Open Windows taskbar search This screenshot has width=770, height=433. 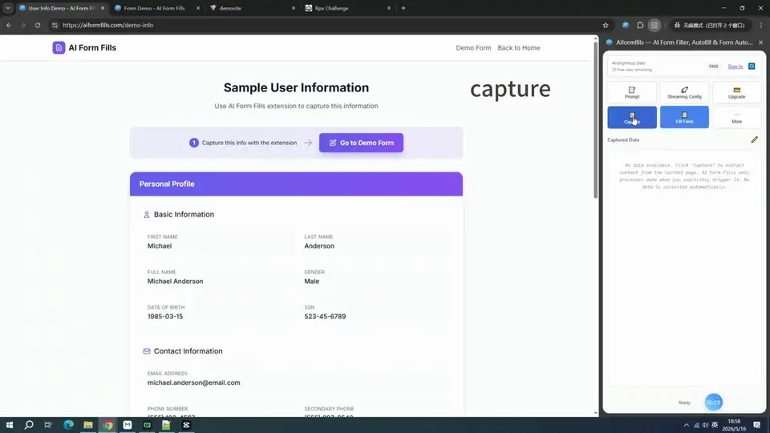point(29,425)
